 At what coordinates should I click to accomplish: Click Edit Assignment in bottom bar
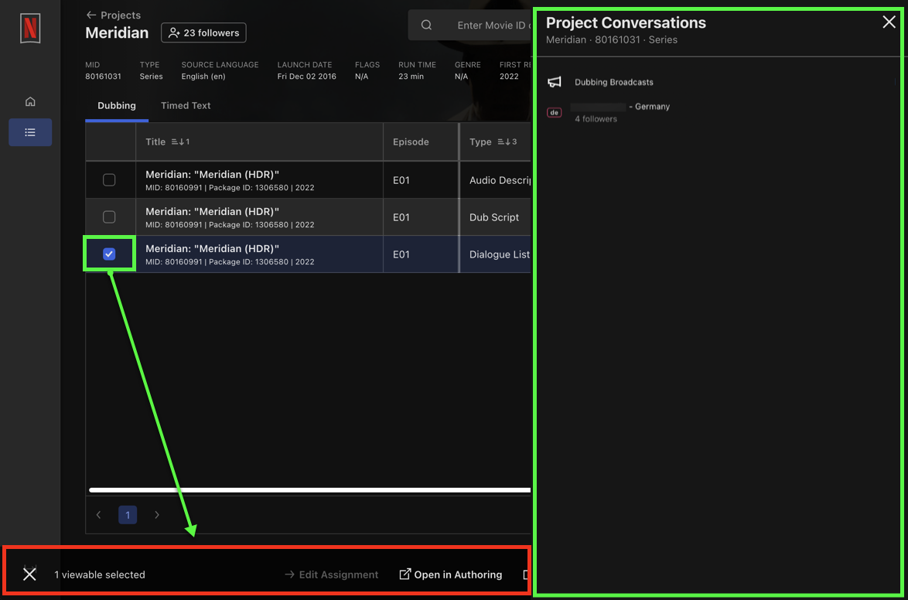331,574
